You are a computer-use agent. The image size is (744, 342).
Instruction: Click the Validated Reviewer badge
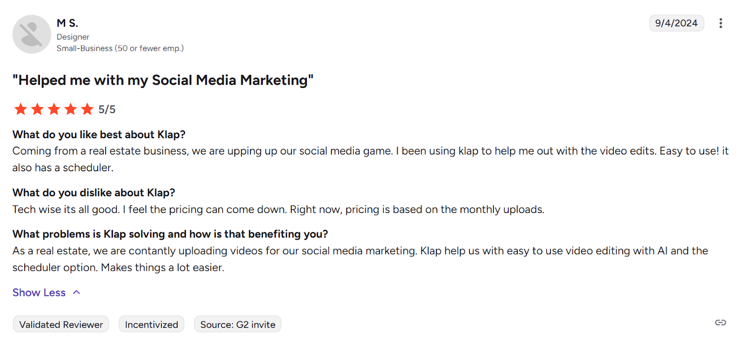[61, 324]
